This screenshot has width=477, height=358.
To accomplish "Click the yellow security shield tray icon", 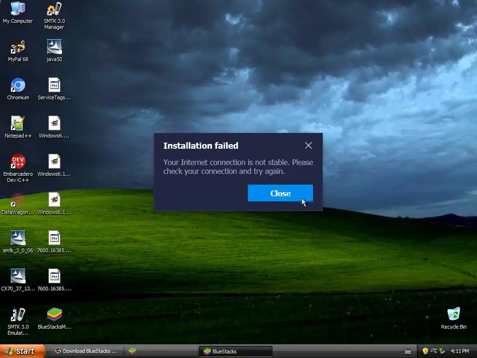I will (x=425, y=351).
